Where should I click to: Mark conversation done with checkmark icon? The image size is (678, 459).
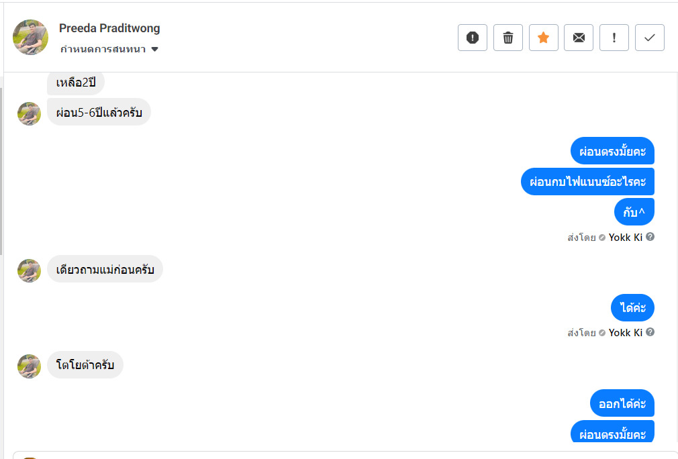650,38
